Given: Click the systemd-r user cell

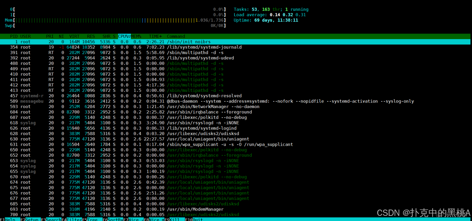Looking at the screenshot, I should pos(32,96).
